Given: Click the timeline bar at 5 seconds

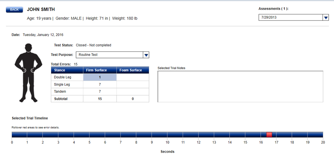Looking at the screenshot, I should click(x=90, y=135).
